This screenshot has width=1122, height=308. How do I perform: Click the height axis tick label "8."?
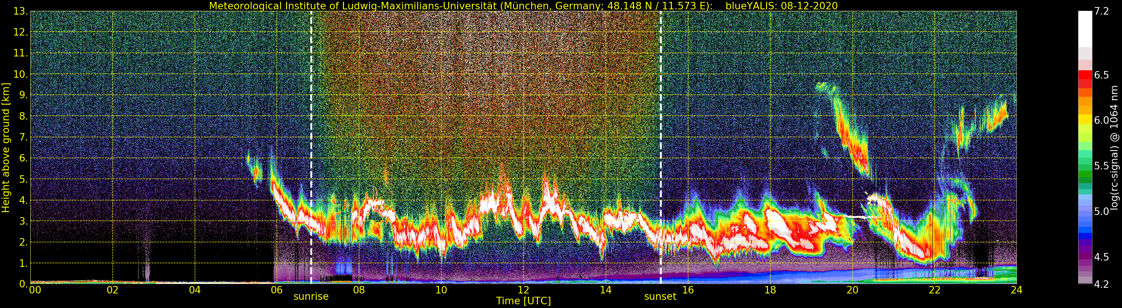click(x=24, y=116)
